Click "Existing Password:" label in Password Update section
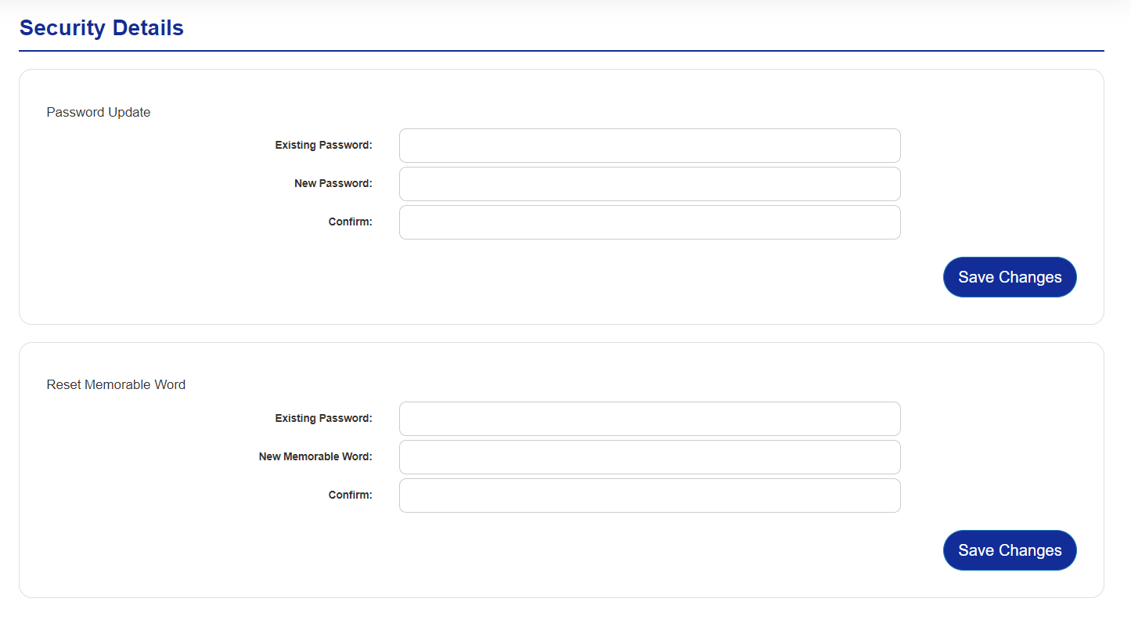 point(324,146)
